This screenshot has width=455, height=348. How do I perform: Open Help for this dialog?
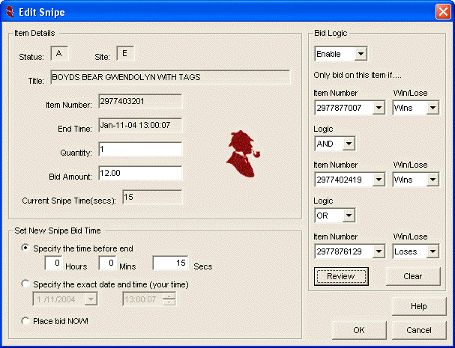pyautogui.click(x=419, y=306)
